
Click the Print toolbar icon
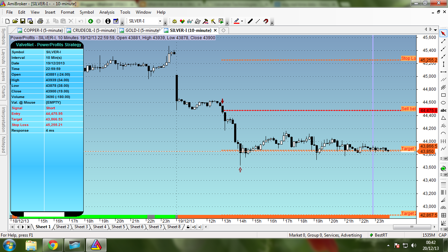40,21
